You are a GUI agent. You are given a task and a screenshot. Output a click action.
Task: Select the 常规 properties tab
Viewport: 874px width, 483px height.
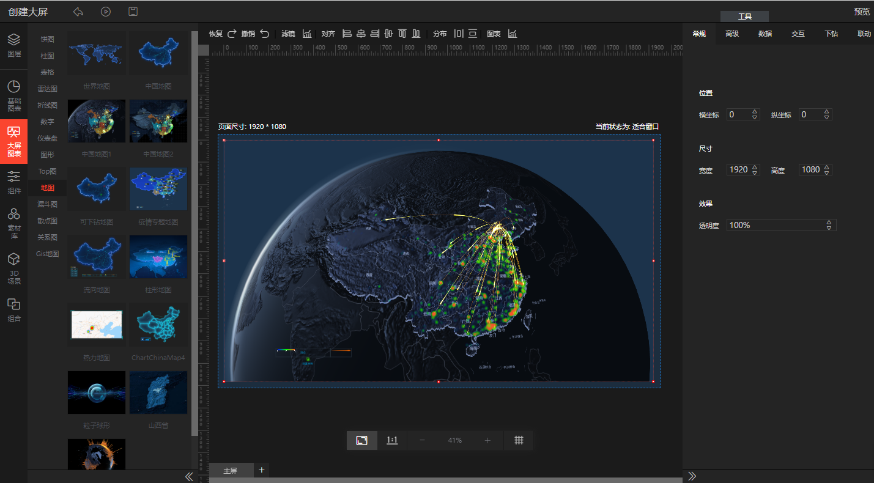tap(699, 34)
